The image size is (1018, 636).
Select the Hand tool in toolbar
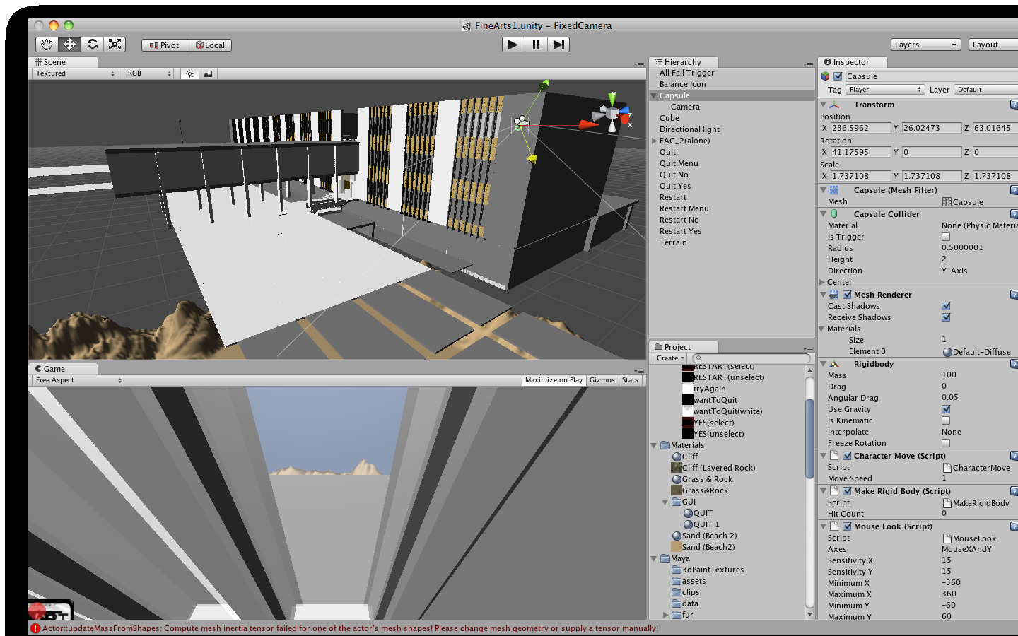click(x=47, y=45)
